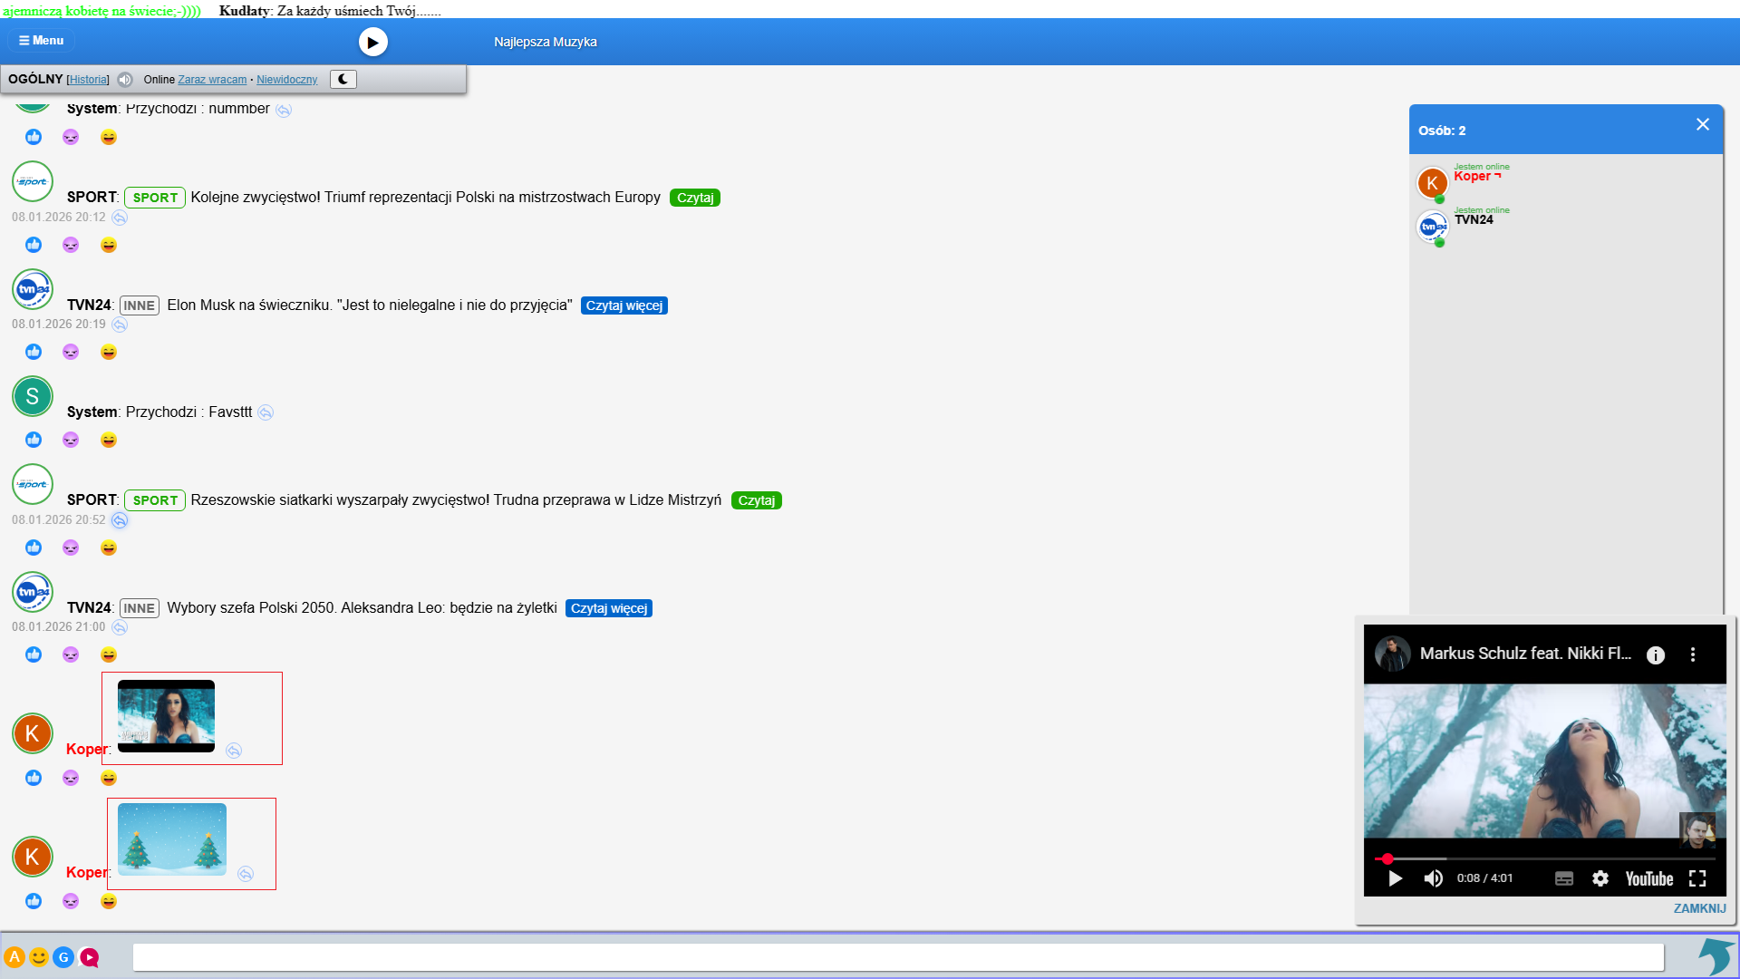The height and width of the screenshot is (979, 1740).
Task: Open YouTube player settings gear
Action: pos(1600,878)
